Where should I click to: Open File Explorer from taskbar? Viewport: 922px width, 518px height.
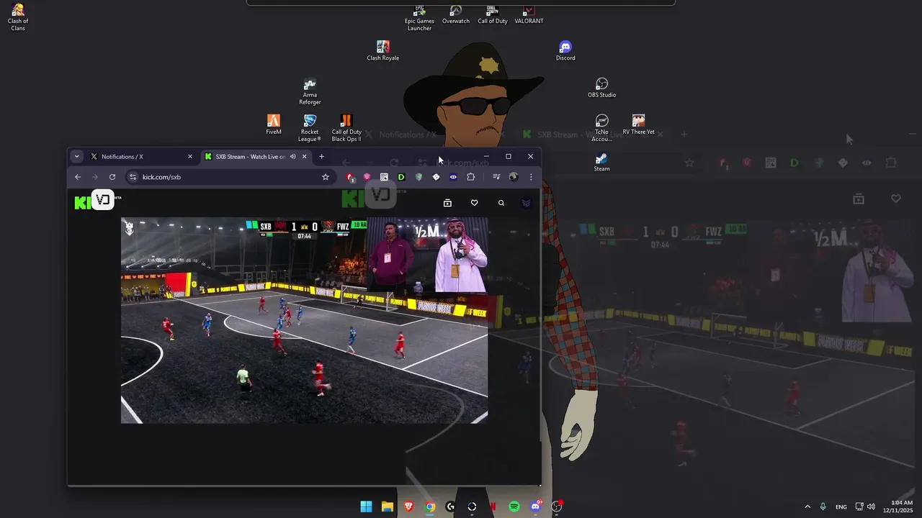pyautogui.click(x=388, y=506)
